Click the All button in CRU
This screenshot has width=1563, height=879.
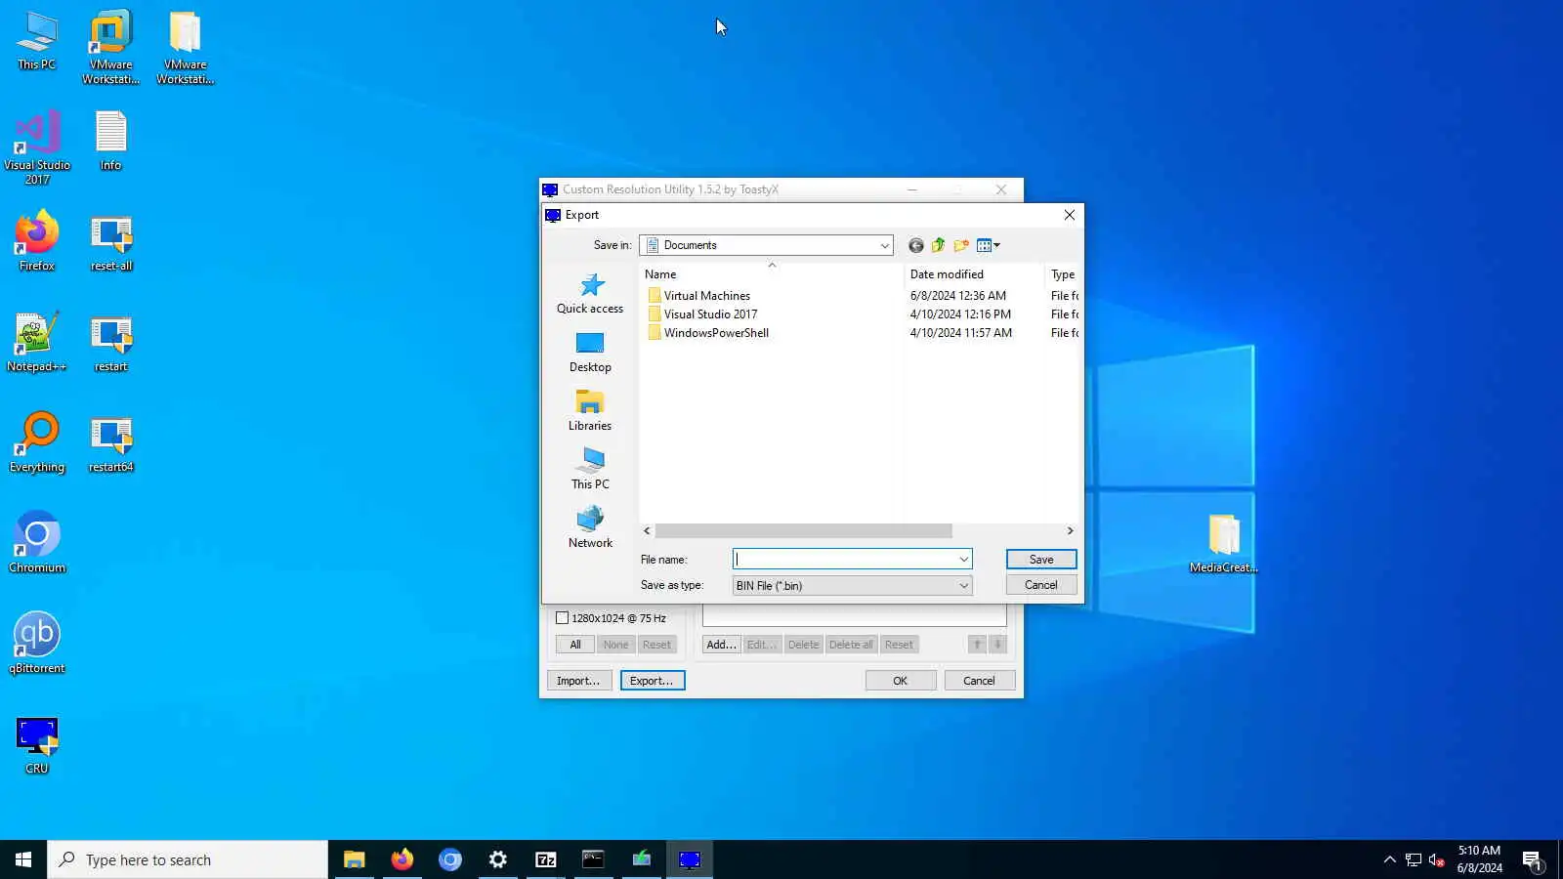coord(575,645)
